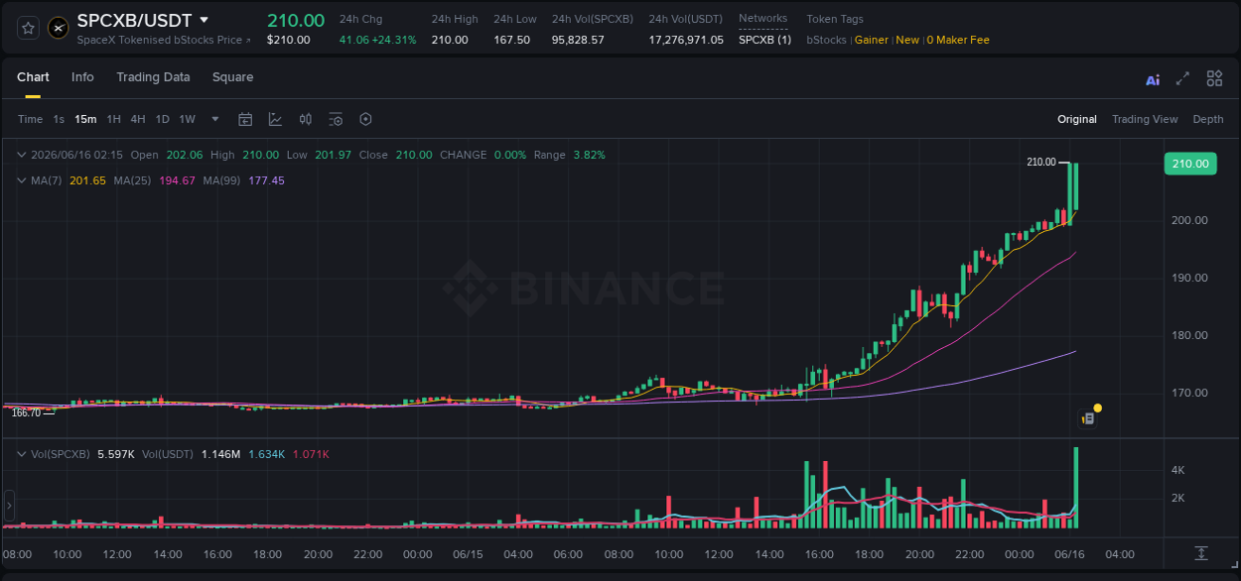Click the 24h Low value 167.50
This screenshot has width=1241, height=581.
tap(511, 40)
